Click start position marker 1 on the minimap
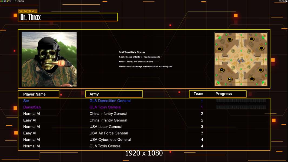Screen dimensions: 288x162 [x=222, y=70]
